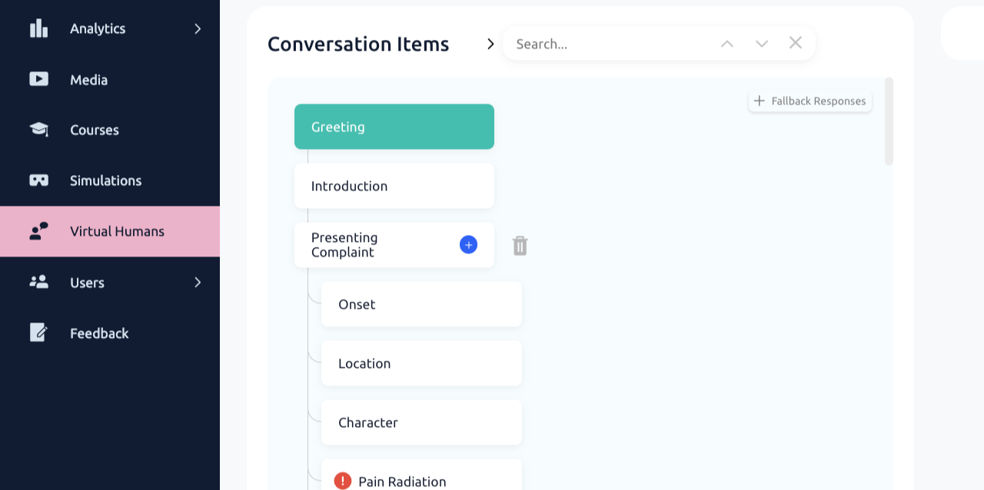Image resolution: width=984 pixels, height=490 pixels.
Task: Click the Media play icon
Action: (38, 79)
